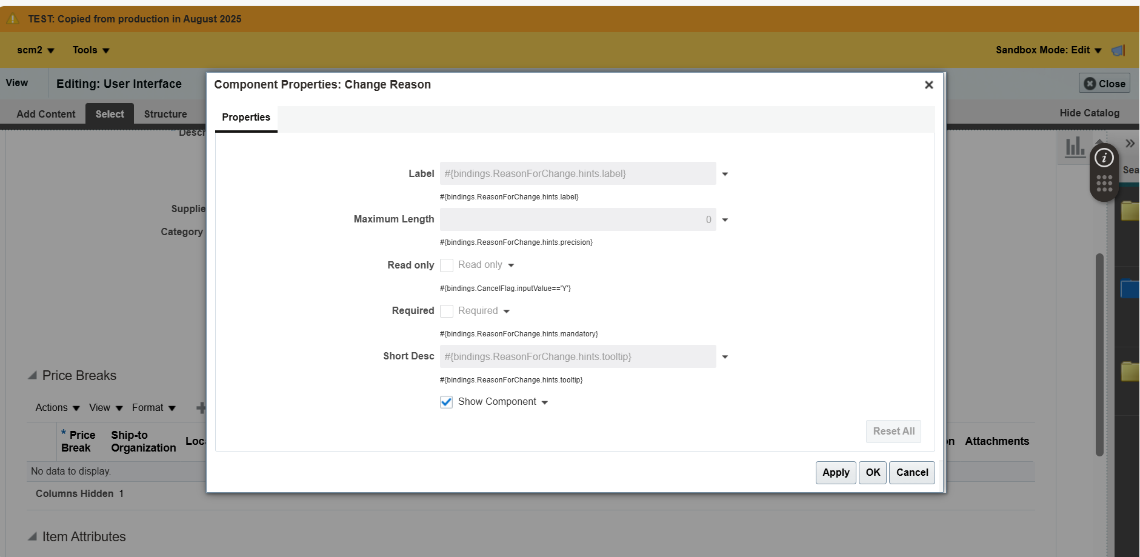This screenshot has height=557, width=1140.
Task: Click the warning triangle in TEST banner
Action: 12,18
